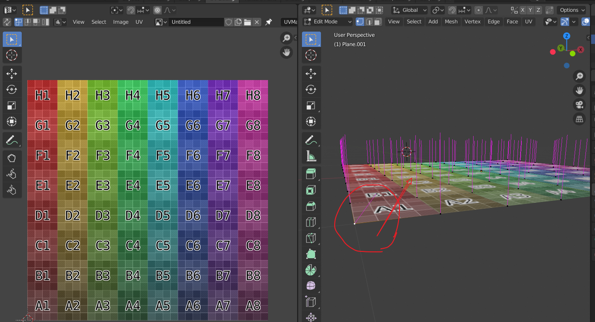Screen dimensions: 595x322
Task: Choose the Bevel tool in viewport toolbar
Action: point(310,206)
